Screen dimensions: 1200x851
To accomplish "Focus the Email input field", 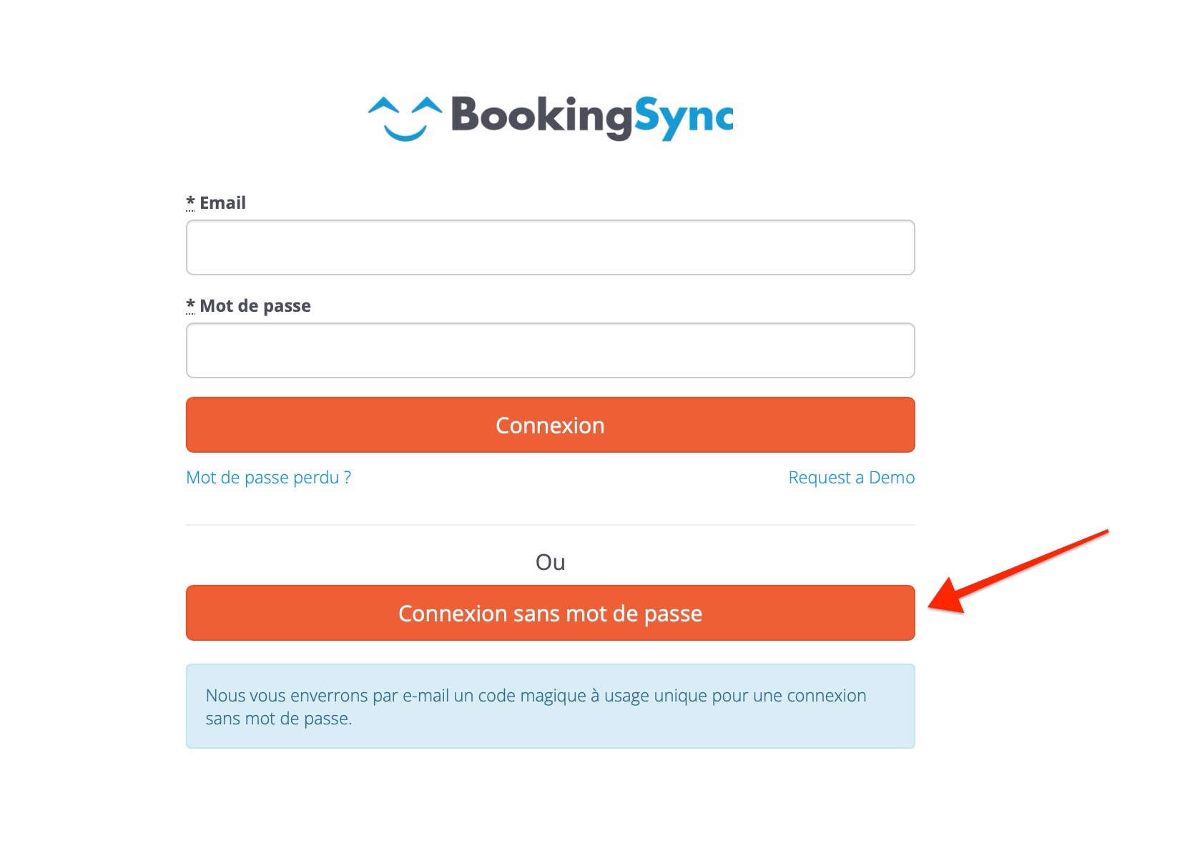I will [x=550, y=247].
